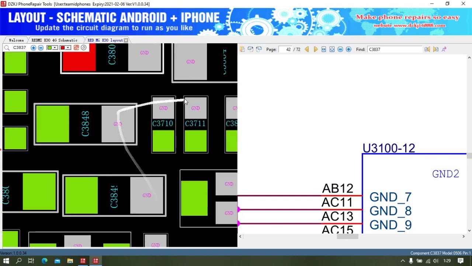Click the first page-view icon in PDF toolbar
This screenshot has width=472, height=266.
pyautogui.click(x=242, y=49)
